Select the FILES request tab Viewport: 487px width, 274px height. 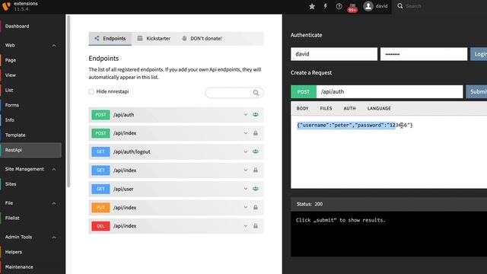(326, 108)
